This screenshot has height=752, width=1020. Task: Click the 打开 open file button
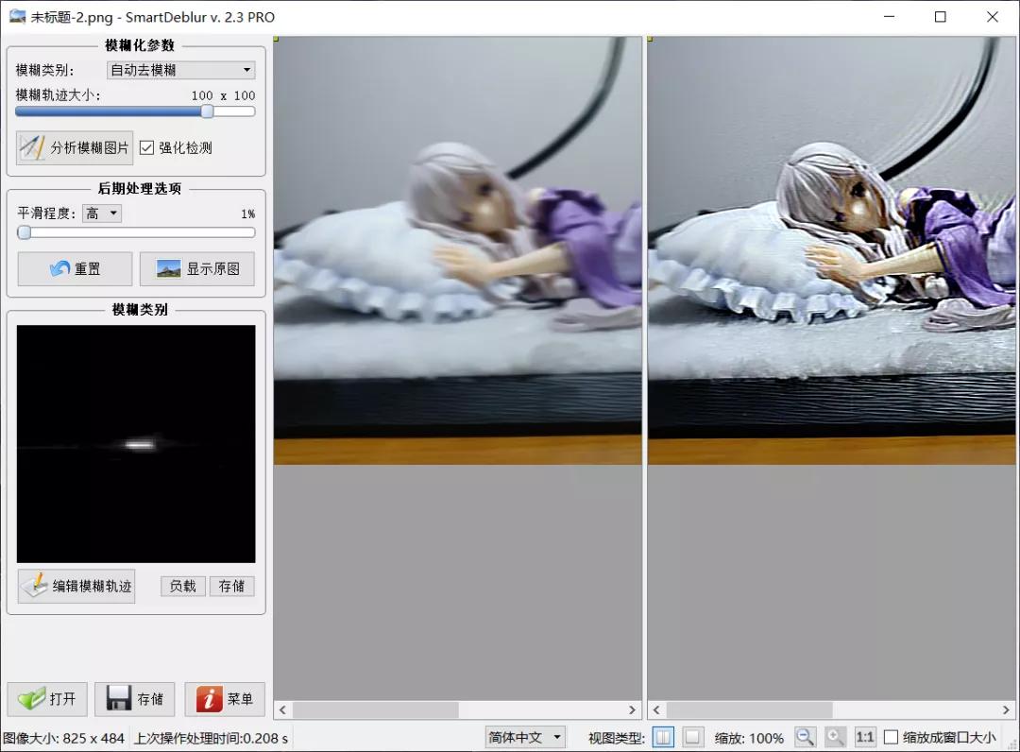(47, 699)
